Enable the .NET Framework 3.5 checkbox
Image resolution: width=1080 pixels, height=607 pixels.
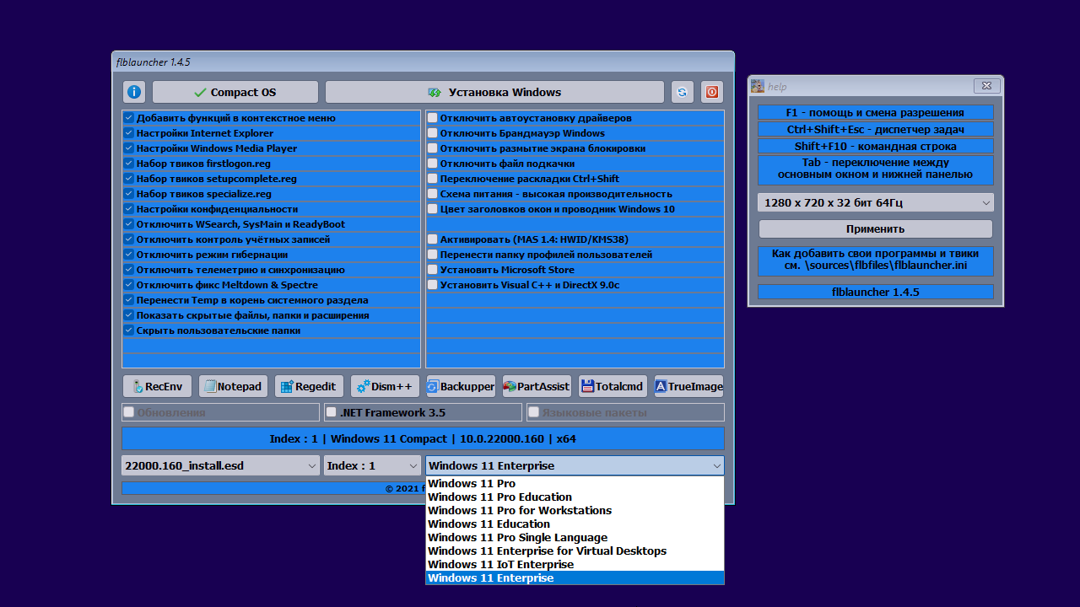(x=332, y=412)
